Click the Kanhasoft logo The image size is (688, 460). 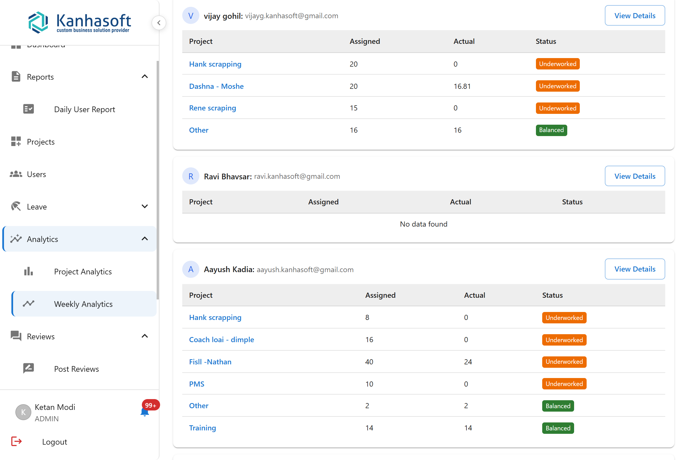click(79, 22)
